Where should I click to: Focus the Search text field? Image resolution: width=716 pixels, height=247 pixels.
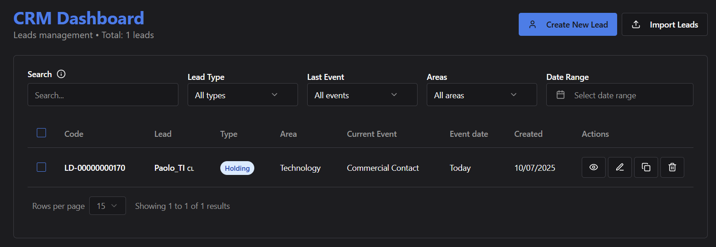(x=103, y=95)
